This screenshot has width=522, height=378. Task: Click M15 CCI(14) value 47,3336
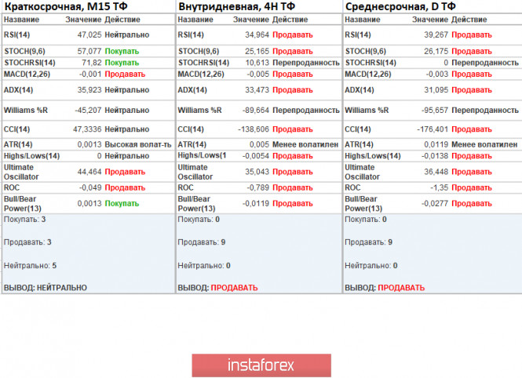pyautogui.click(x=87, y=129)
